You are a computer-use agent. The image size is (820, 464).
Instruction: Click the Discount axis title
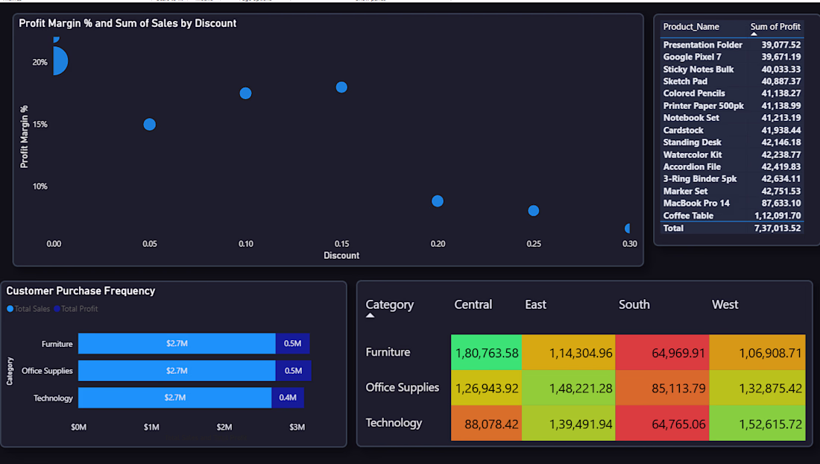coord(341,255)
